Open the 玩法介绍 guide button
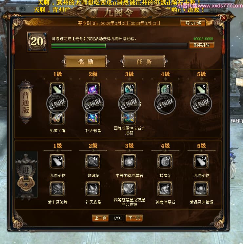 click(x=193, y=23)
